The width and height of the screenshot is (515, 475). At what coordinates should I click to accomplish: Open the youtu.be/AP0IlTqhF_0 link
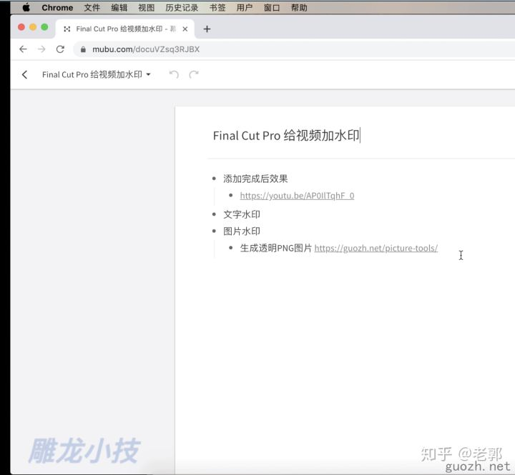coord(297,196)
